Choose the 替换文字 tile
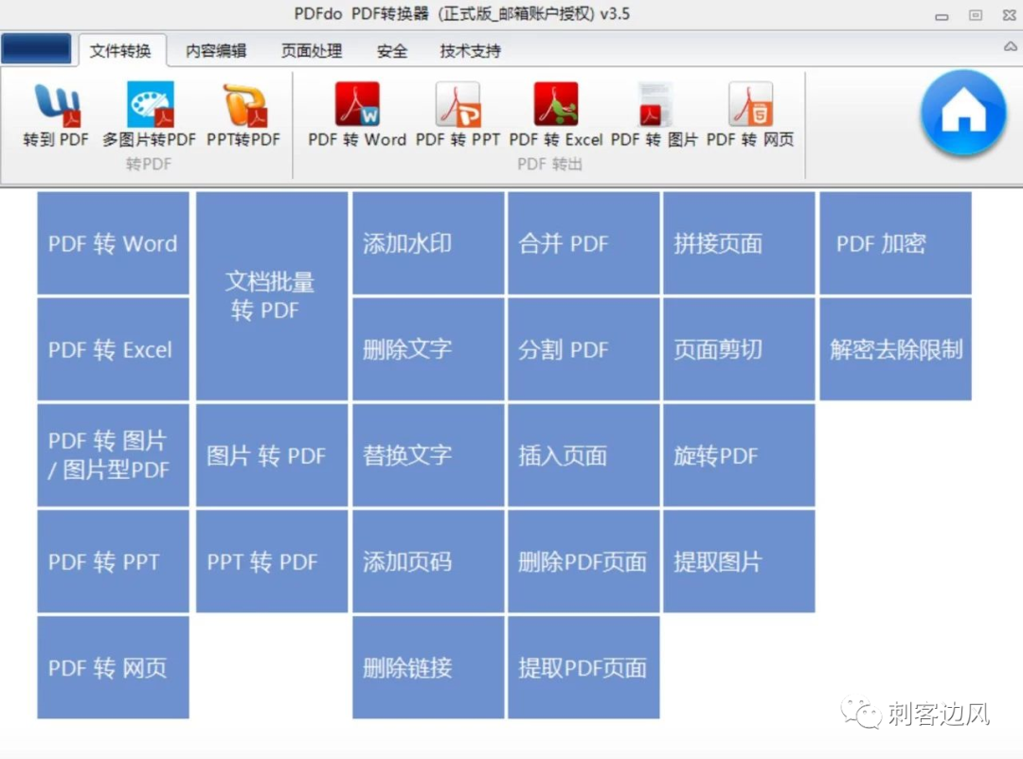This screenshot has width=1023, height=759. [428, 455]
